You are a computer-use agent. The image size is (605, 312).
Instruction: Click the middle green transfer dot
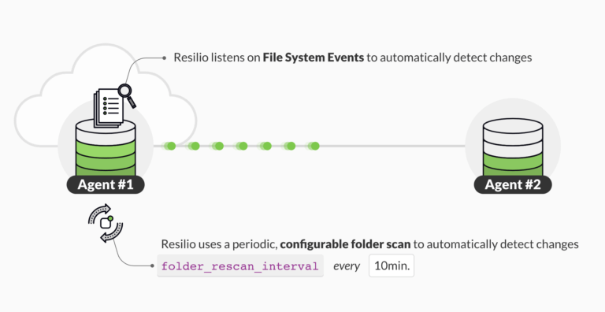[x=243, y=146]
